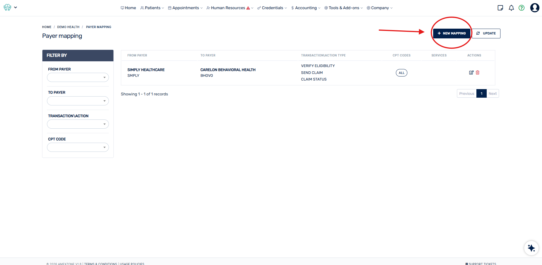Open Terms & Conditions link
The width and height of the screenshot is (542, 265).
click(x=101, y=264)
